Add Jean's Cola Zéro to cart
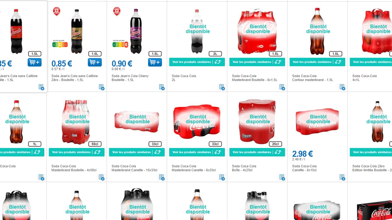Viewport: 392px width, 220px height. tap(95, 62)
